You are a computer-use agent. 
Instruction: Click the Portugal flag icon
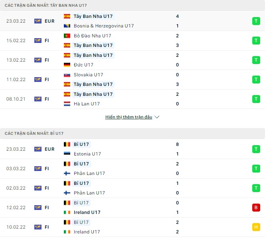pos(67,36)
